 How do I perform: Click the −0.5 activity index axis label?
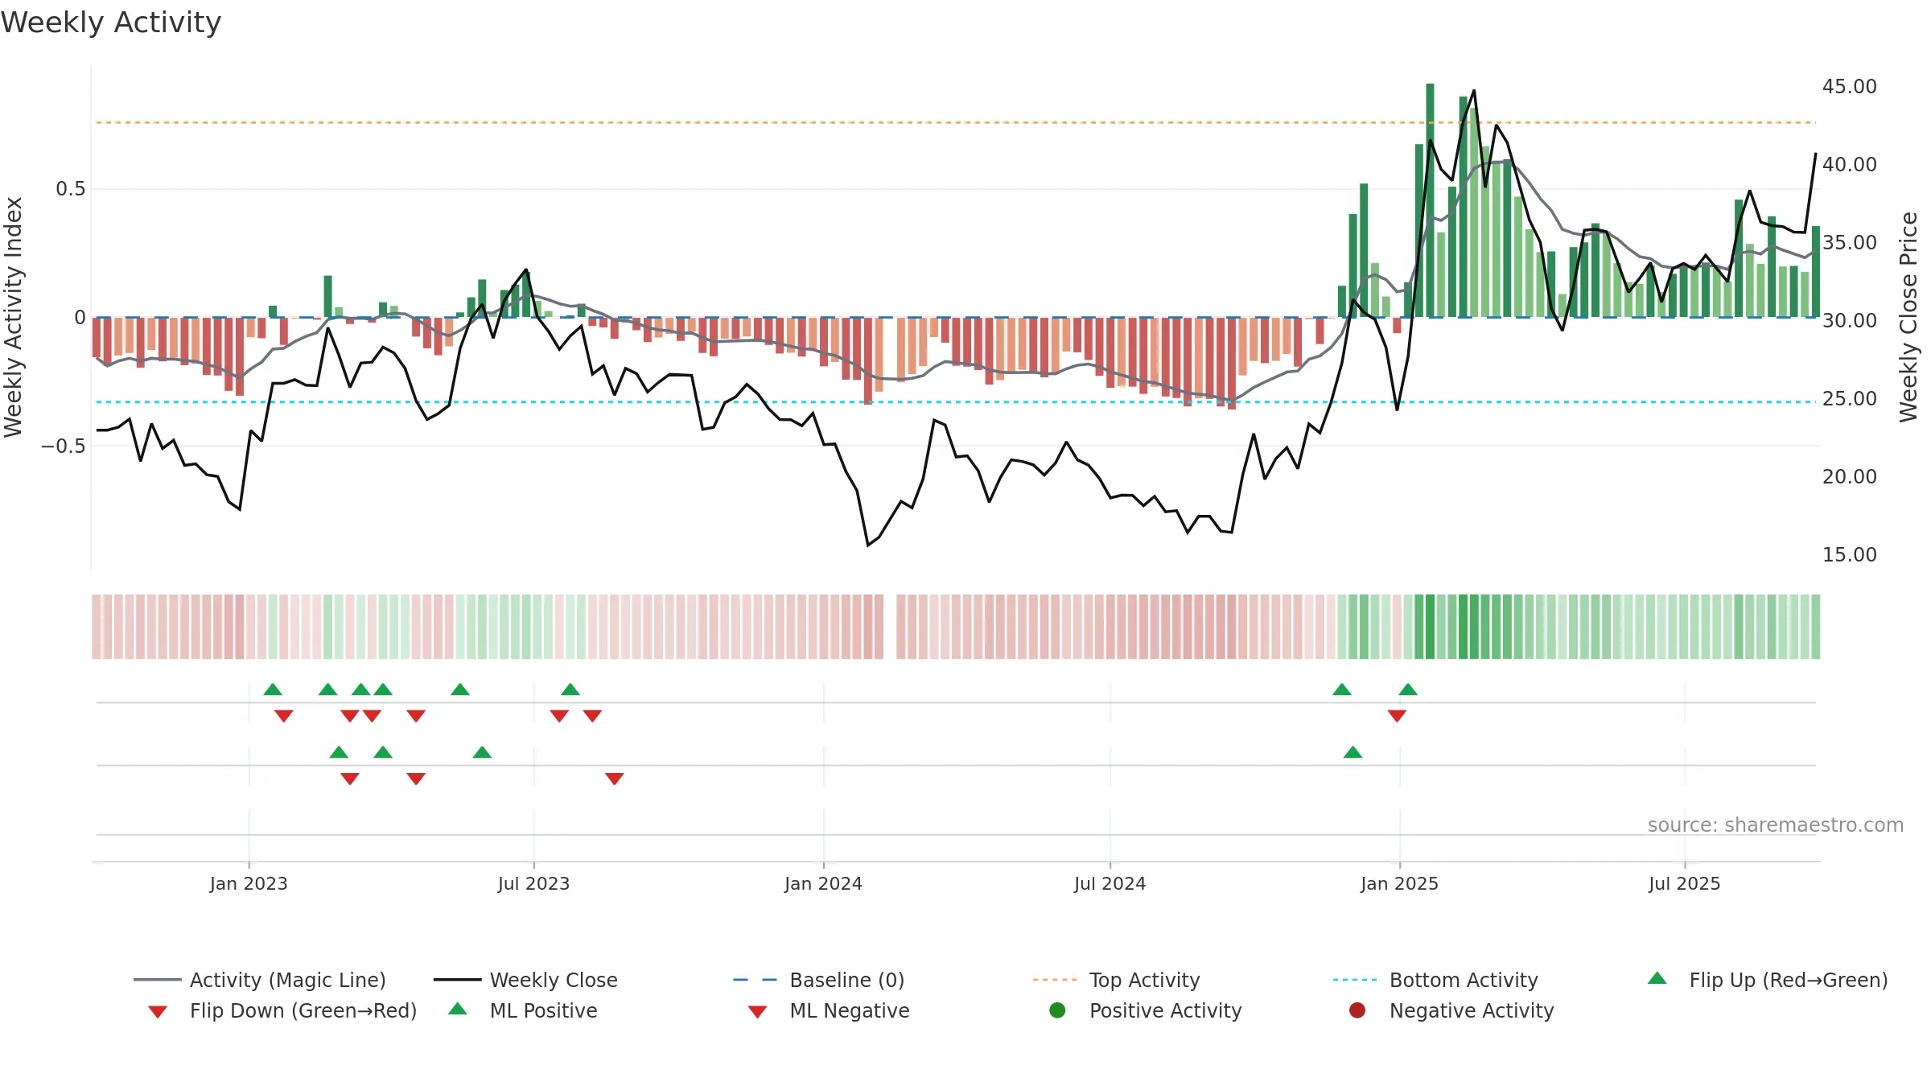63,446
